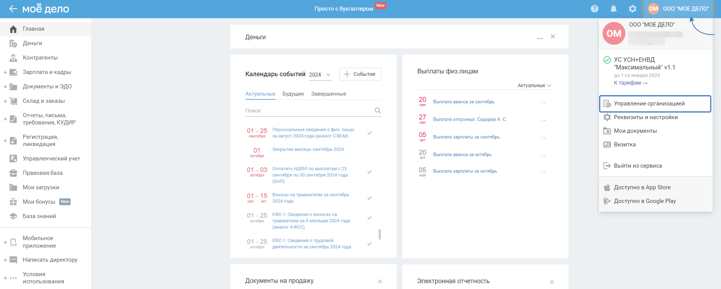The width and height of the screenshot is (721, 289).
Task: Click the Событие add button
Action: point(360,74)
